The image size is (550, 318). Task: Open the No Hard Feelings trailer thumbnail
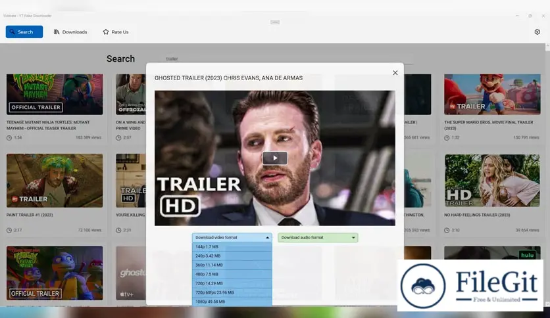(x=492, y=181)
